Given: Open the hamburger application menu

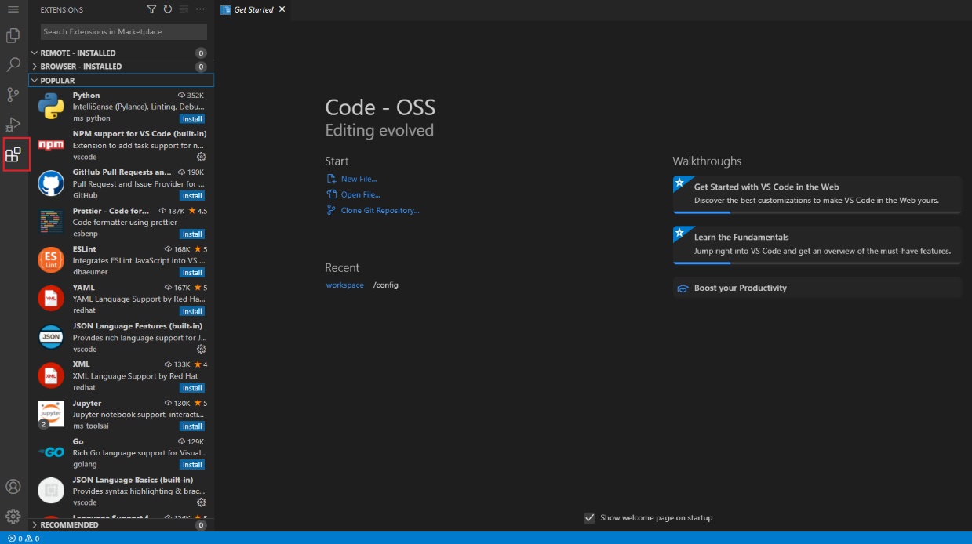Looking at the screenshot, I should coord(13,9).
